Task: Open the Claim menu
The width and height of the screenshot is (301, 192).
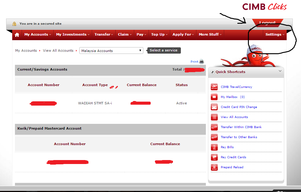Action: tap(125, 34)
